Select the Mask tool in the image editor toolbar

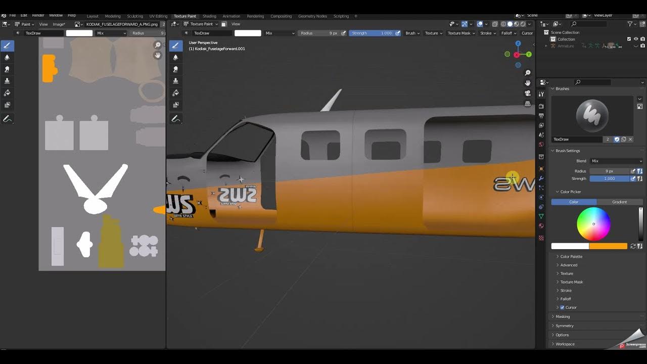pos(7,105)
